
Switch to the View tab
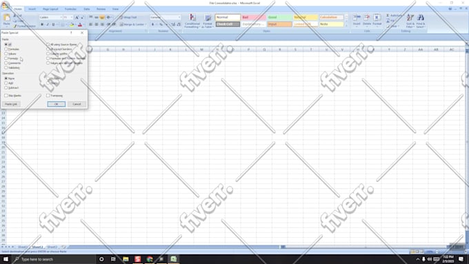(x=115, y=9)
